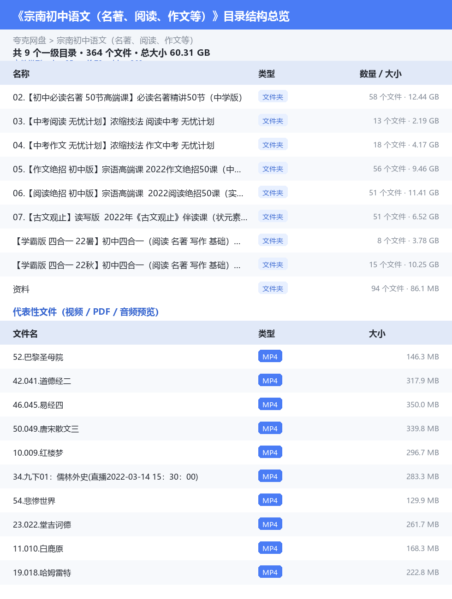452x599 pixels.
Task: Click the 名称 column header
Action: 21,74
